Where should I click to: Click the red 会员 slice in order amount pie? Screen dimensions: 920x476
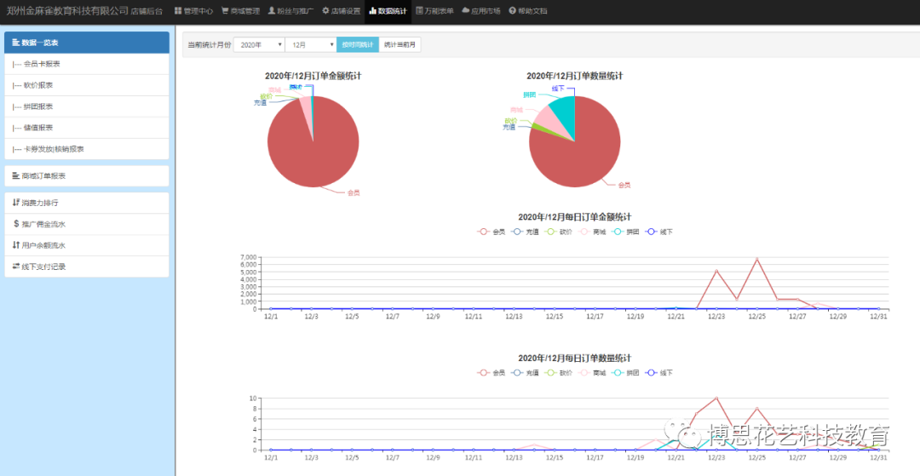(x=307, y=149)
